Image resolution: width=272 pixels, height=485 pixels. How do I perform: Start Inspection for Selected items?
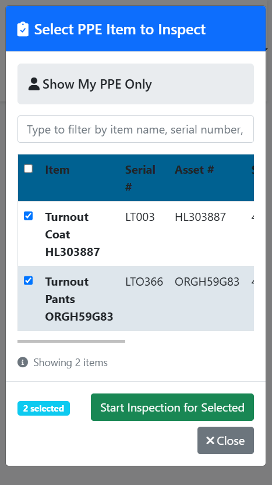point(172,407)
